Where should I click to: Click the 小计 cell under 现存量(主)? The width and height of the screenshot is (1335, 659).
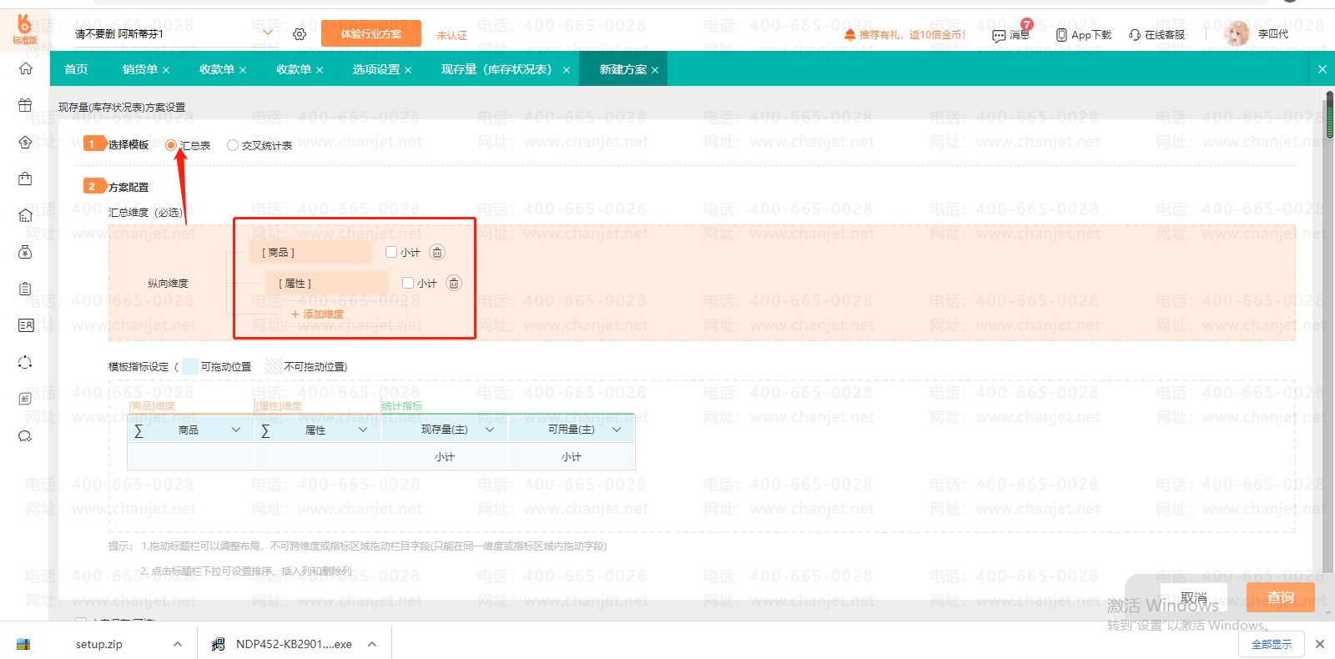coord(445,456)
